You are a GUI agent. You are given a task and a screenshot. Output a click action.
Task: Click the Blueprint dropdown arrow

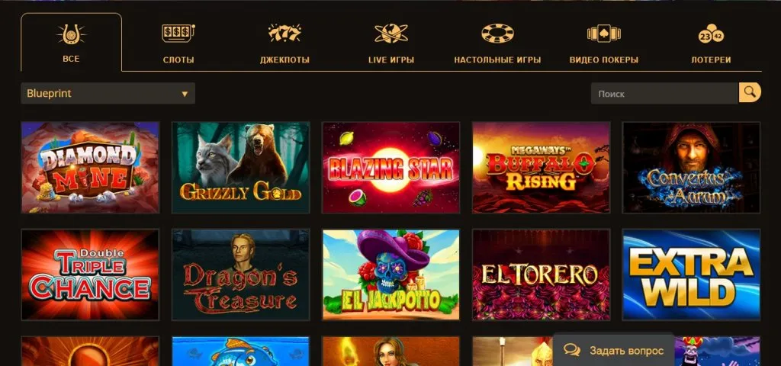[185, 94]
